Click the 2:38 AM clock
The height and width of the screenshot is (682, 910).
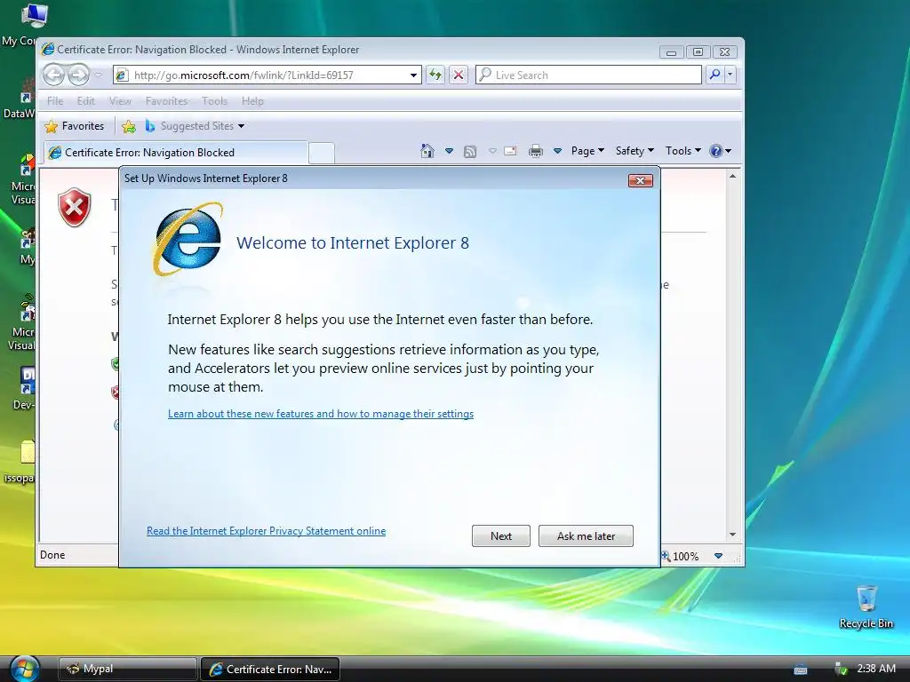pyautogui.click(x=875, y=668)
